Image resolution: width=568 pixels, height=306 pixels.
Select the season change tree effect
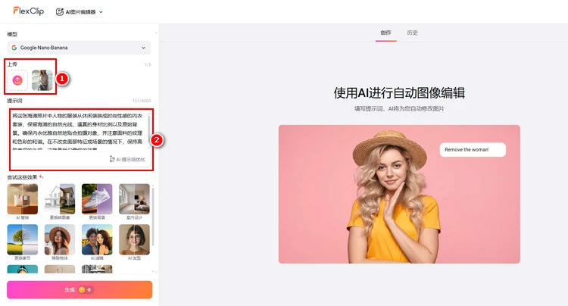pyautogui.click(x=23, y=240)
